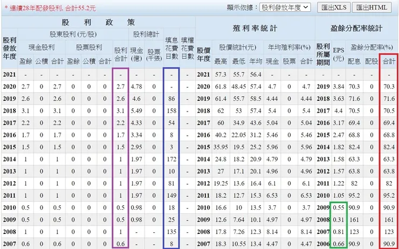Select EPS value 1.82
The image size is (399, 249).
tap(339, 147)
